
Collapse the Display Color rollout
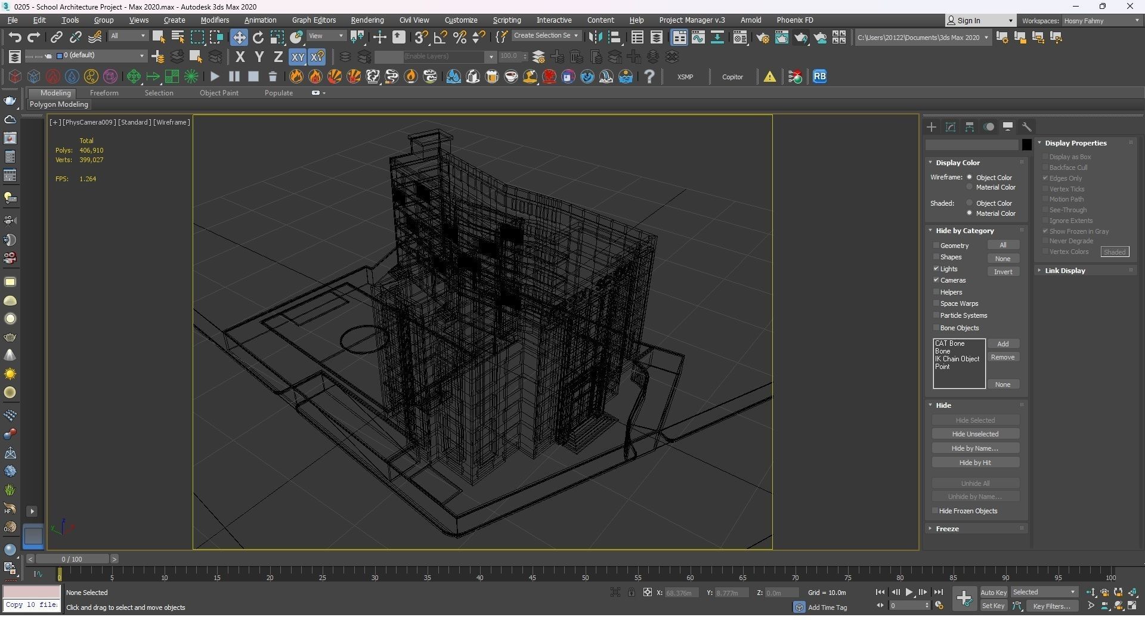(x=958, y=163)
